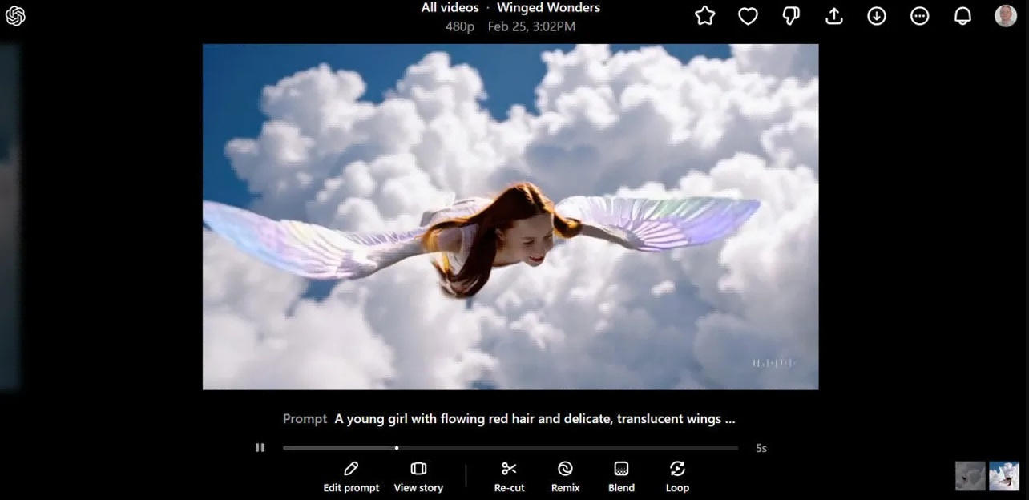
Task: Click the profile avatar
Action: click(1005, 15)
